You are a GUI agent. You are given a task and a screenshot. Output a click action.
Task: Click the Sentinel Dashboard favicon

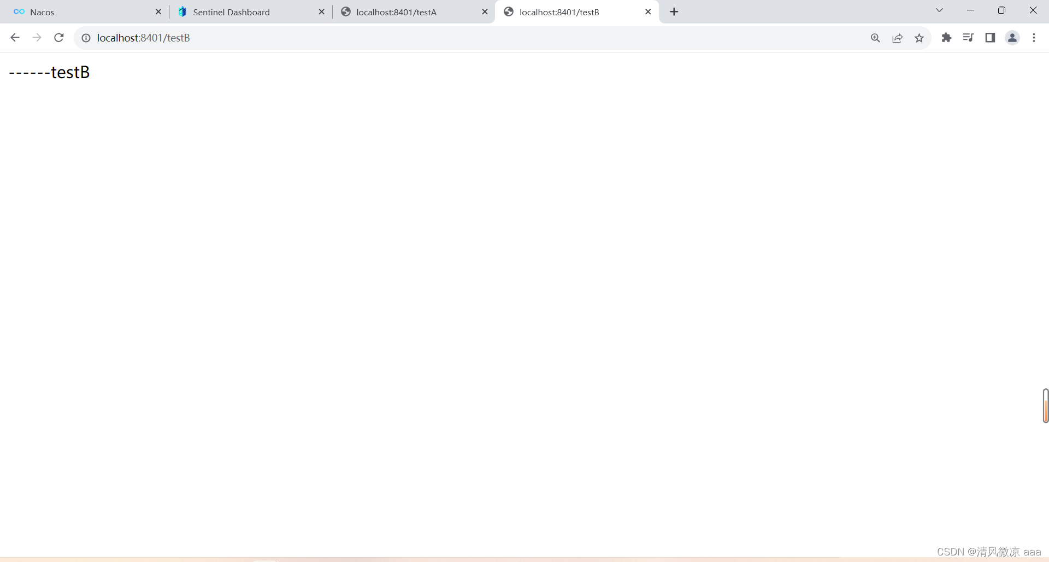click(182, 11)
